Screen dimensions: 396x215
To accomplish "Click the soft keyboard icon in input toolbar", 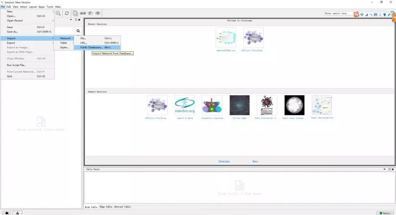I will [x=376, y=15].
